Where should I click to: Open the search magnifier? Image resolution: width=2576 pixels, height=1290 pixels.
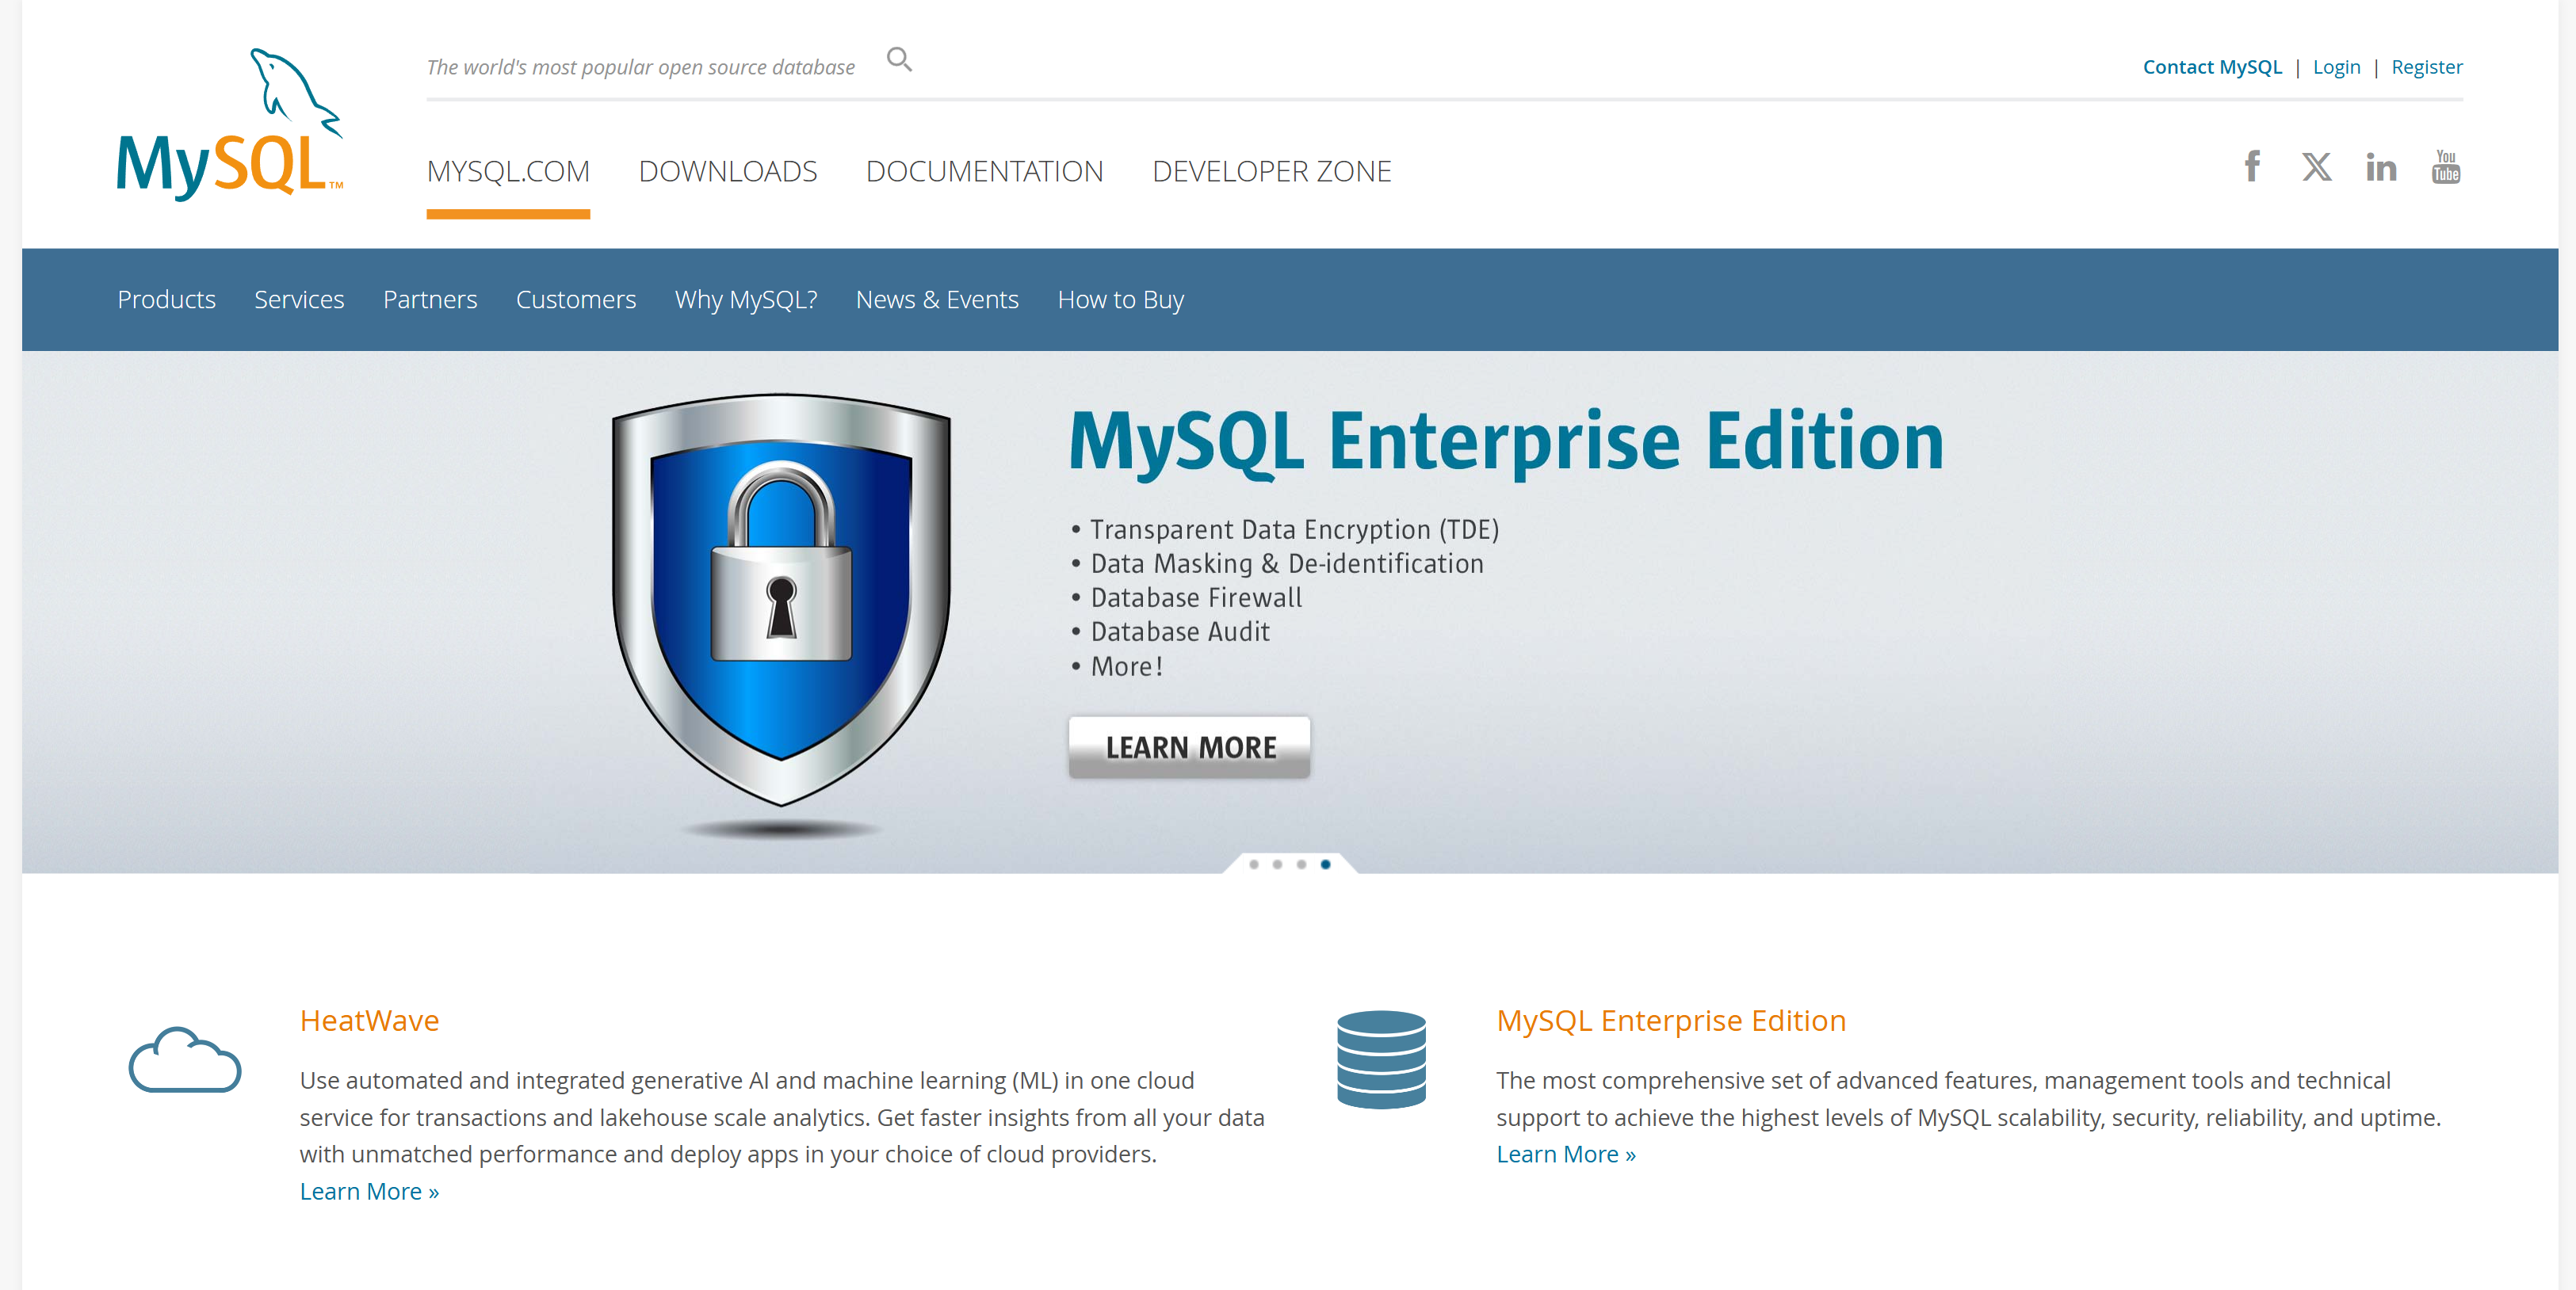point(899,60)
